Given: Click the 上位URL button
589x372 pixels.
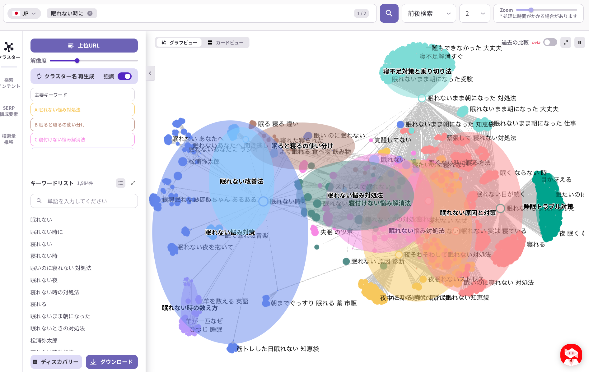Looking at the screenshot, I should click(84, 45).
